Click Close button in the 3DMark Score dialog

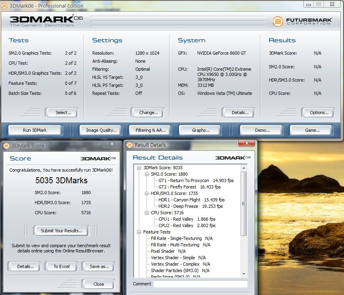[x=98, y=284]
